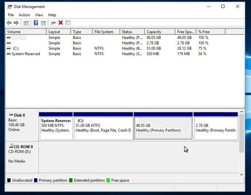The width and height of the screenshot is (251, 195).
Task: Select the 46.05 GB capacity cell
Action: click(154, 37)
